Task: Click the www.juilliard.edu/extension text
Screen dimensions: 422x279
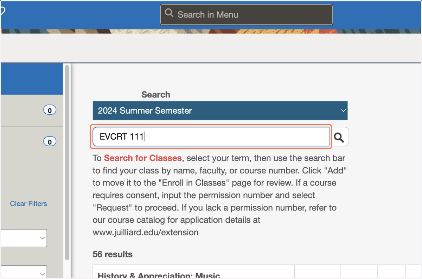Action: coord(146,233)
